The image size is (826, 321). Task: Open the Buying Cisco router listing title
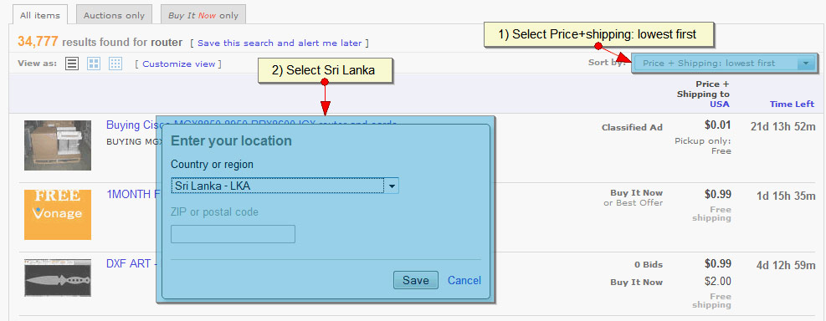[251, 125]
